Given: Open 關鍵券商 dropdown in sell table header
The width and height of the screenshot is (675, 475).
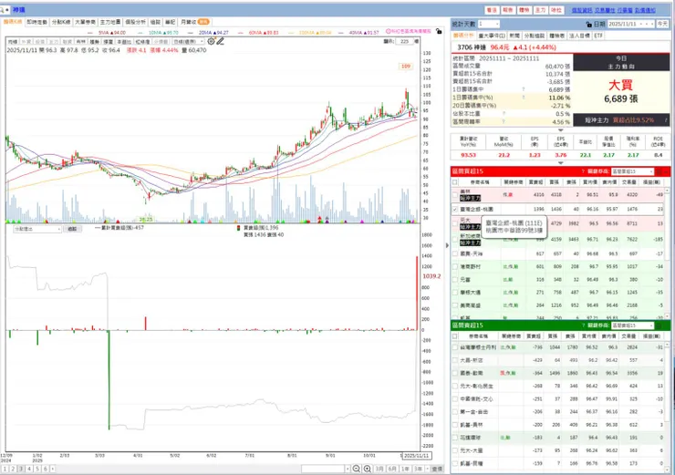Looking at the screenshot, I should pyautogui.click(x=632, y=325).
